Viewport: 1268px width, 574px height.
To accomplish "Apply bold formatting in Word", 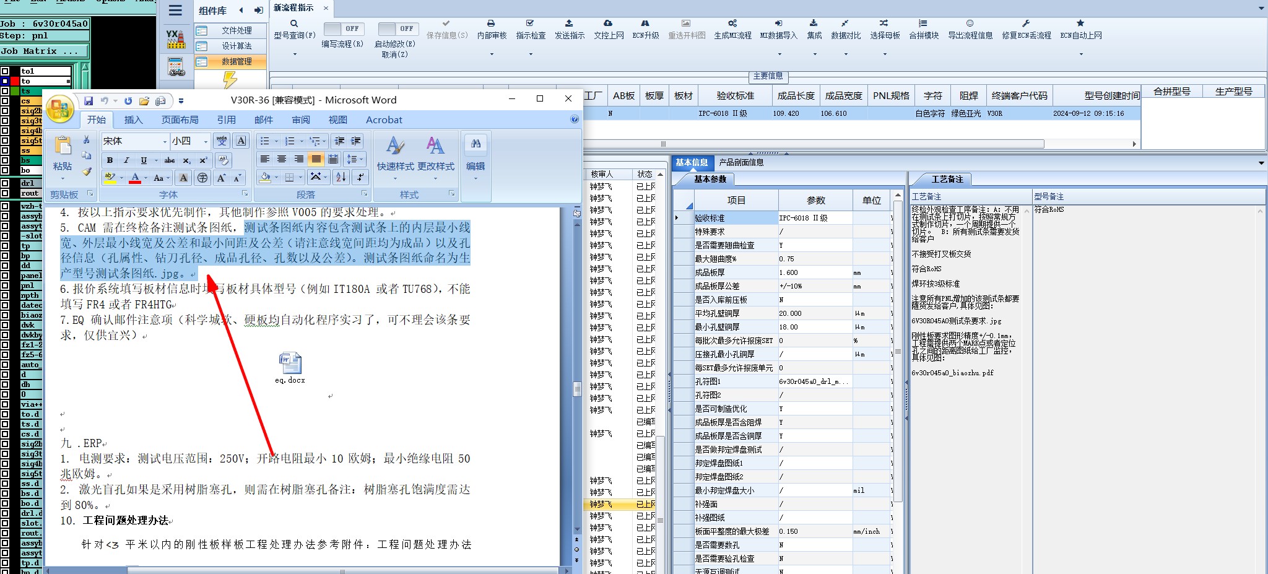I will [x=110, y=160].
